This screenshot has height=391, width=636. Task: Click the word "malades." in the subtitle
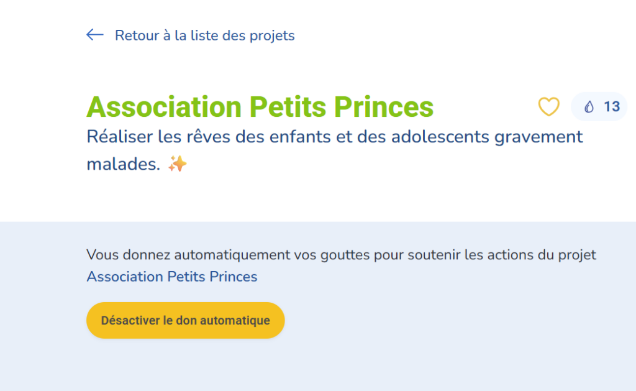[x=124, y=165]
